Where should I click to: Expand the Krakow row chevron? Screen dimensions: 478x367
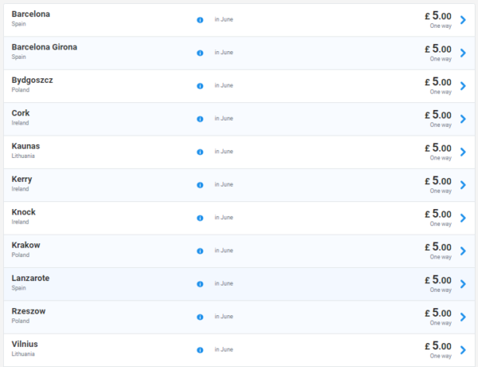coord(463,251)
